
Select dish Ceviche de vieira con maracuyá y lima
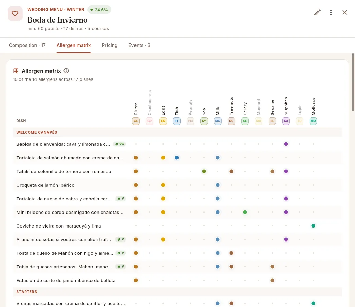click(x=59, y=226)
